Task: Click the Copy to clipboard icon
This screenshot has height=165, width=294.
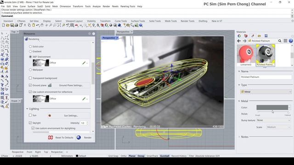Action: 29,25
